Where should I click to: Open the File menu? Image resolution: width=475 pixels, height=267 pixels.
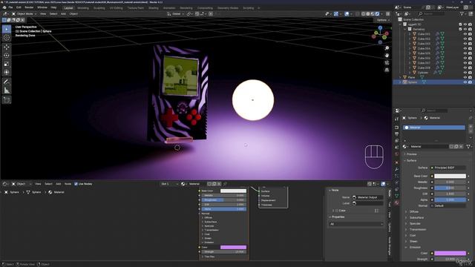[x=10, y=7]
